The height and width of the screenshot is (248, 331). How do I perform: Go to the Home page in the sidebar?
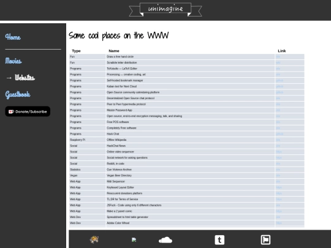(x=13, y=37)
